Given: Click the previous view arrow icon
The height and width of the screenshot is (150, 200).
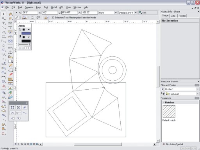Looking at the screenshot, I should tap(16, 144).
